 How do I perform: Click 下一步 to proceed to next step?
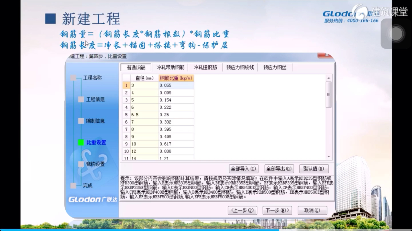[277, 210]
